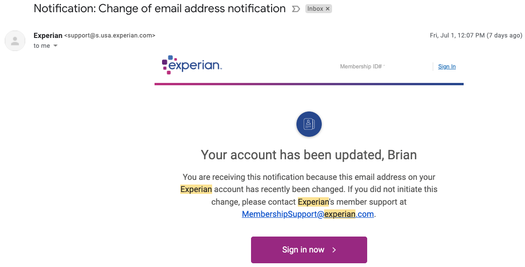Click the "Membership ID#" label text
The image size is (525, 267).
tap(362, 67)
